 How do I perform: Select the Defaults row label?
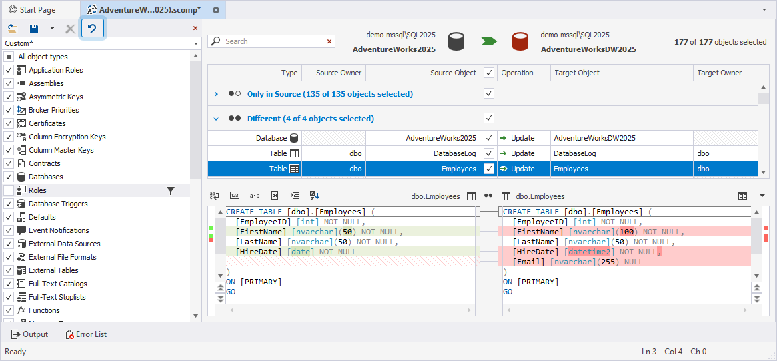pyautogui.click(x=42, y=217)
